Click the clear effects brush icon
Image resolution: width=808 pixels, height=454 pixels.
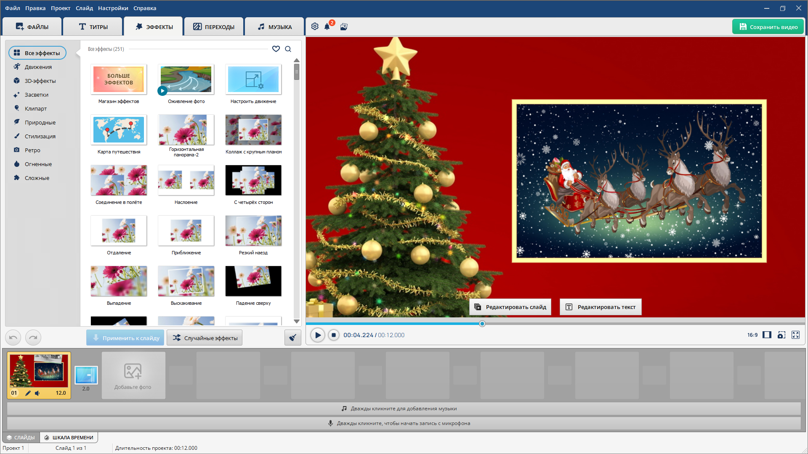292,338
